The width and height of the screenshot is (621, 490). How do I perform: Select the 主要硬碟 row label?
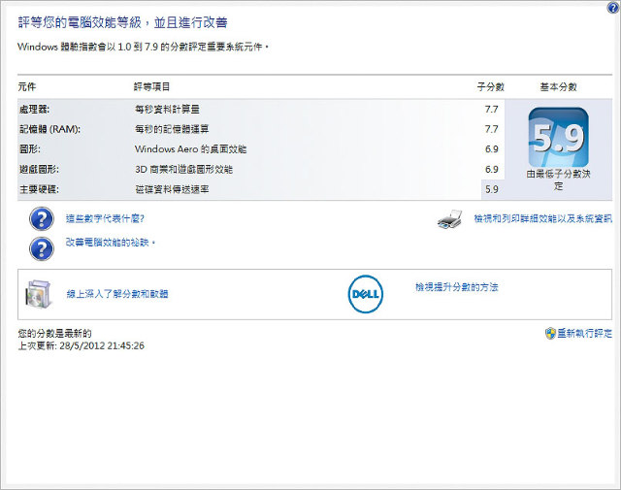[39, 189]
